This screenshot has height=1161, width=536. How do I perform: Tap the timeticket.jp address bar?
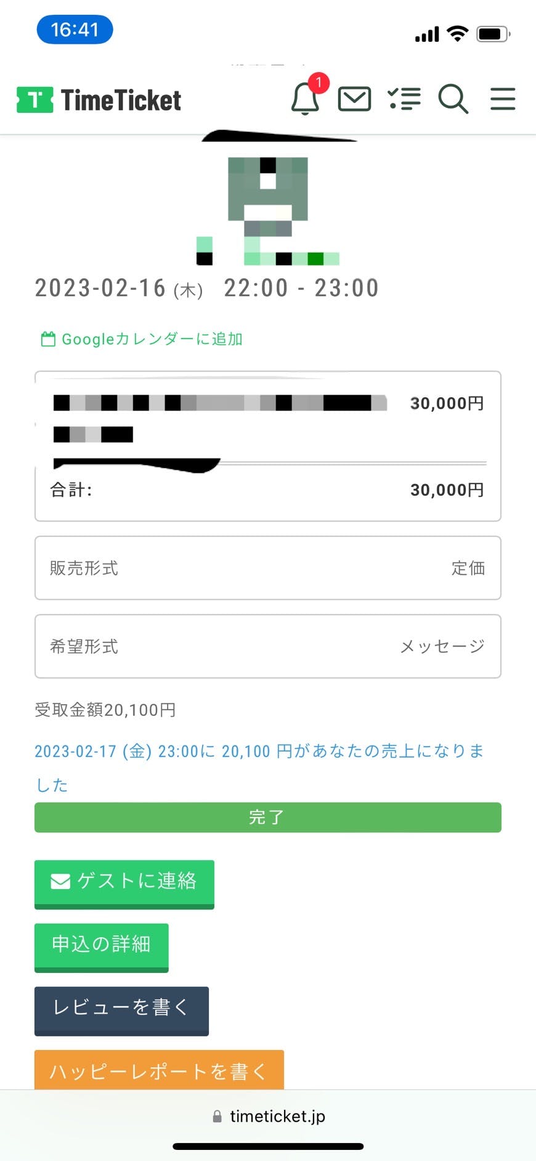(x=277, y=1117)
